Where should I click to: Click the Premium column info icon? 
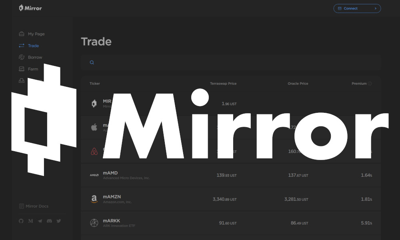click(370, 84)
